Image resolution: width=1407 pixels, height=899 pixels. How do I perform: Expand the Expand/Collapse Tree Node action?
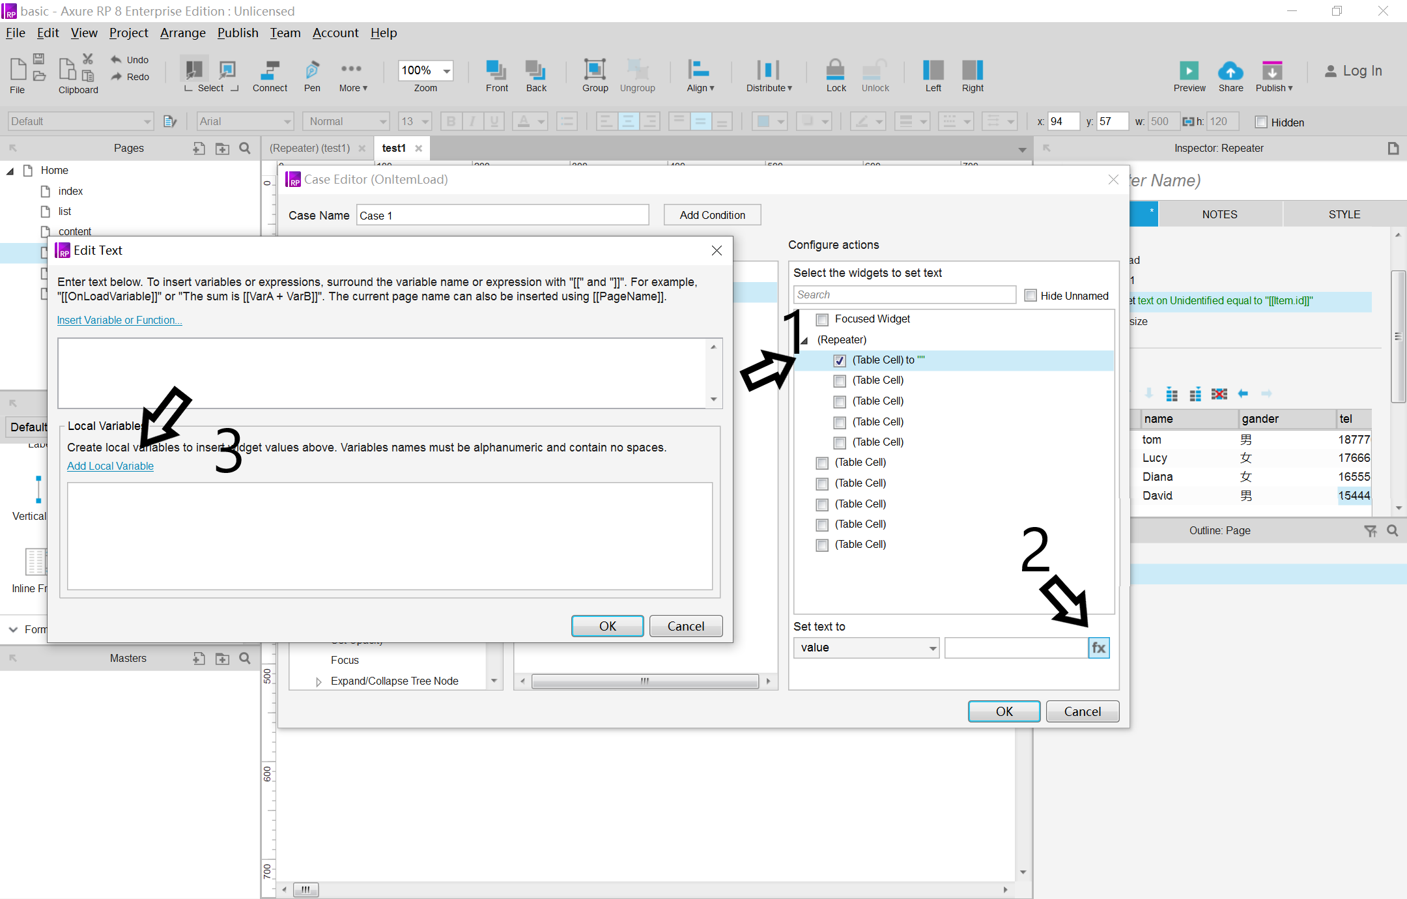(x=319, y=681)
